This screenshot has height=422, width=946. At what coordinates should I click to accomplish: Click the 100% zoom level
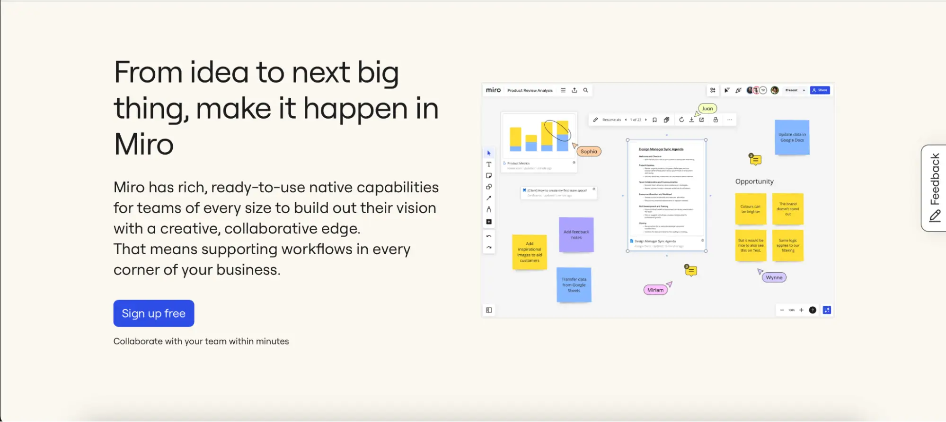point(792,310)
